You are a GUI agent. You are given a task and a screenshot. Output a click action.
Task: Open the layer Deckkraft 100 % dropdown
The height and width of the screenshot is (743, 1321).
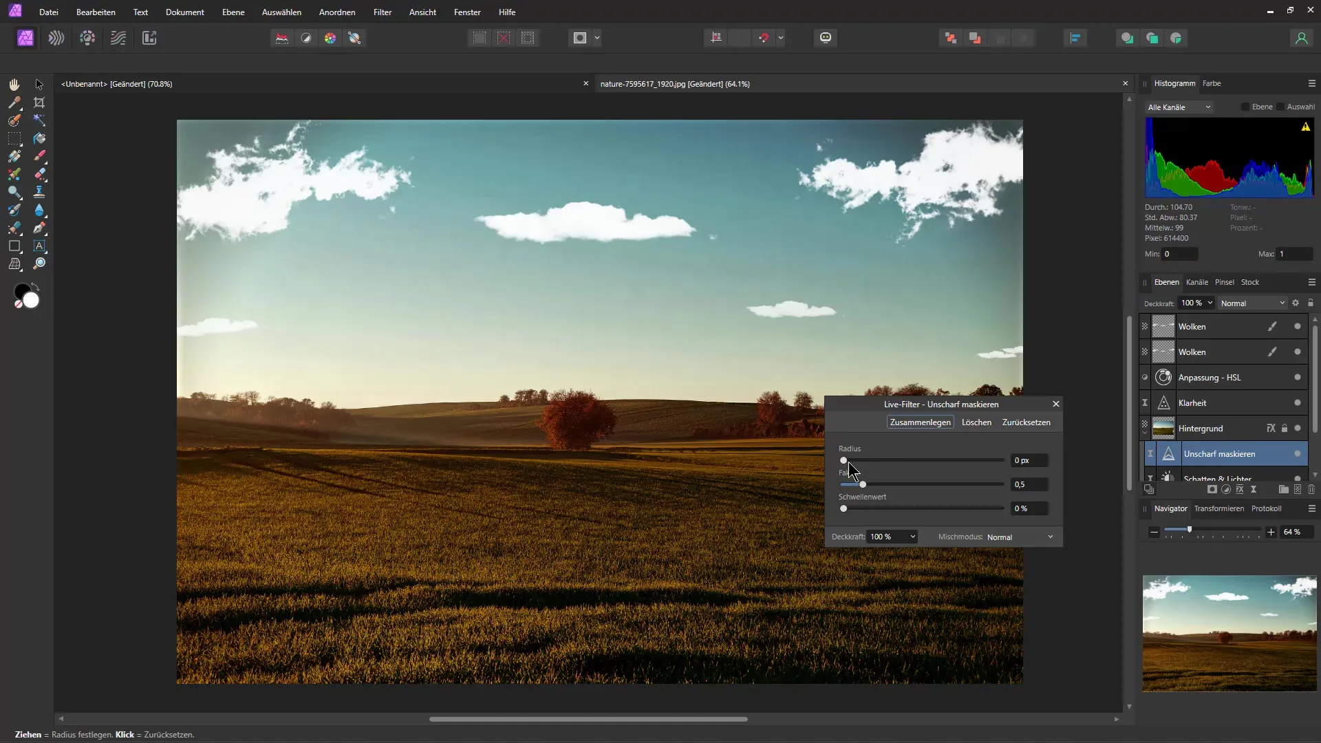(1196, 303)
